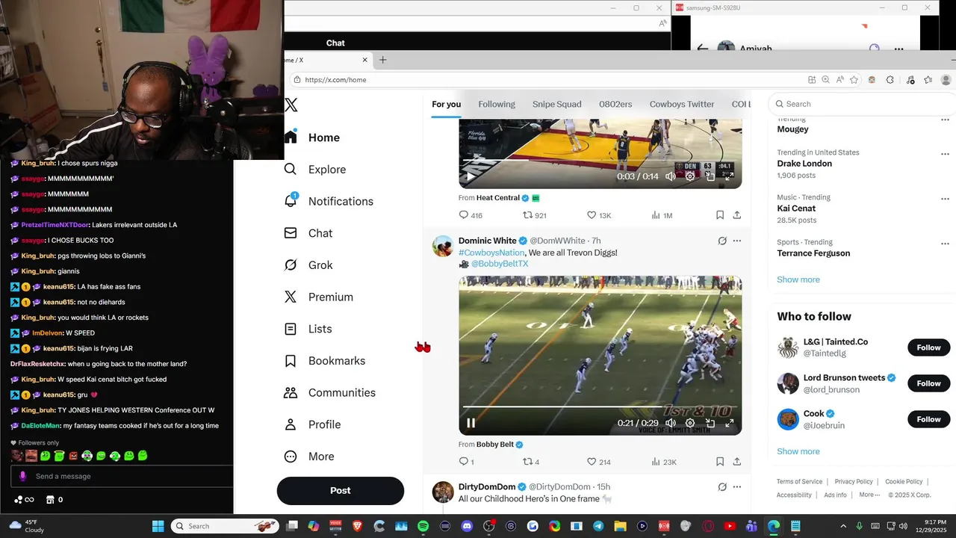Switch to the Cowboys Twitter tab

tap(682, 104)
